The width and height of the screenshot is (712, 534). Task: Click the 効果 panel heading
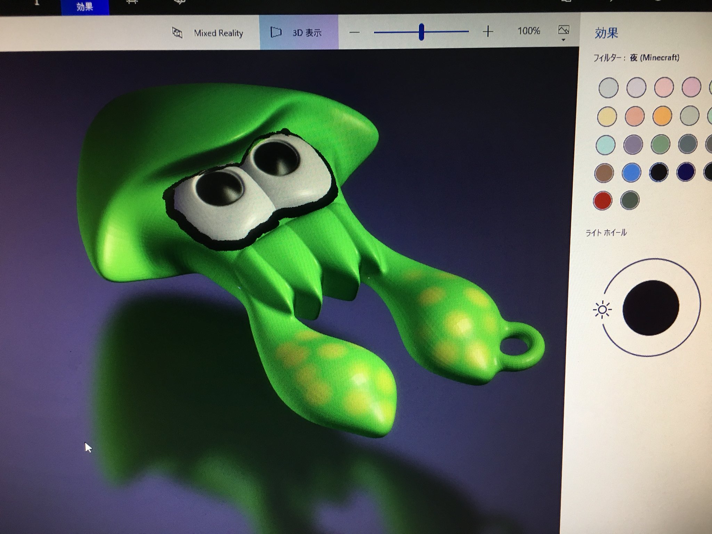607,33
